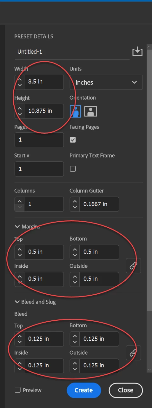This screenshot has width=152, height=408.
Task: Click the Create button
Action: pos(84,390)
